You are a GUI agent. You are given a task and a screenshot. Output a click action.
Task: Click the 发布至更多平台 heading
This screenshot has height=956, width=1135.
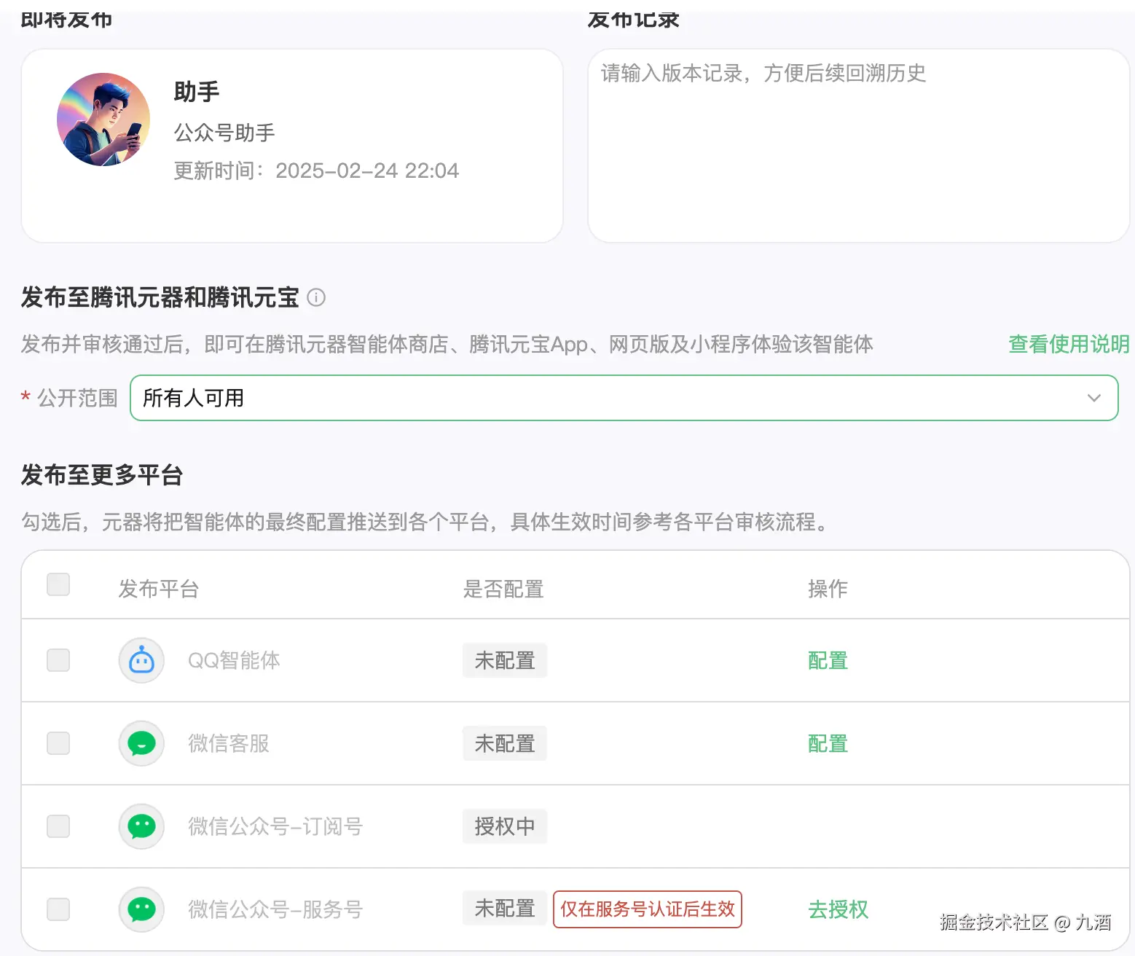tap(102, 475)
